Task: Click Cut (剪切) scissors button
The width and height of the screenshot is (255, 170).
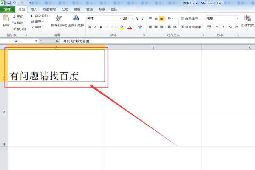Action: pyautogui.click(x=18, y=17)
